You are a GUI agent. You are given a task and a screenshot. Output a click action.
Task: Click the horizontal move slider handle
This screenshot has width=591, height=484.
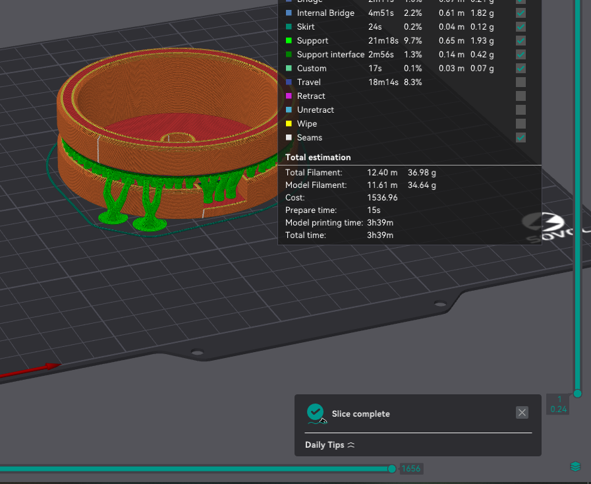(392, 469)
